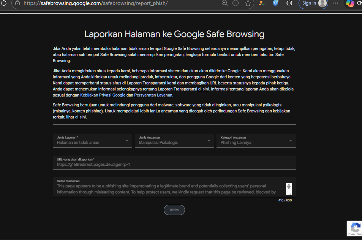
Task: Add page to favorites with star icon
Action: coord(248,3)
